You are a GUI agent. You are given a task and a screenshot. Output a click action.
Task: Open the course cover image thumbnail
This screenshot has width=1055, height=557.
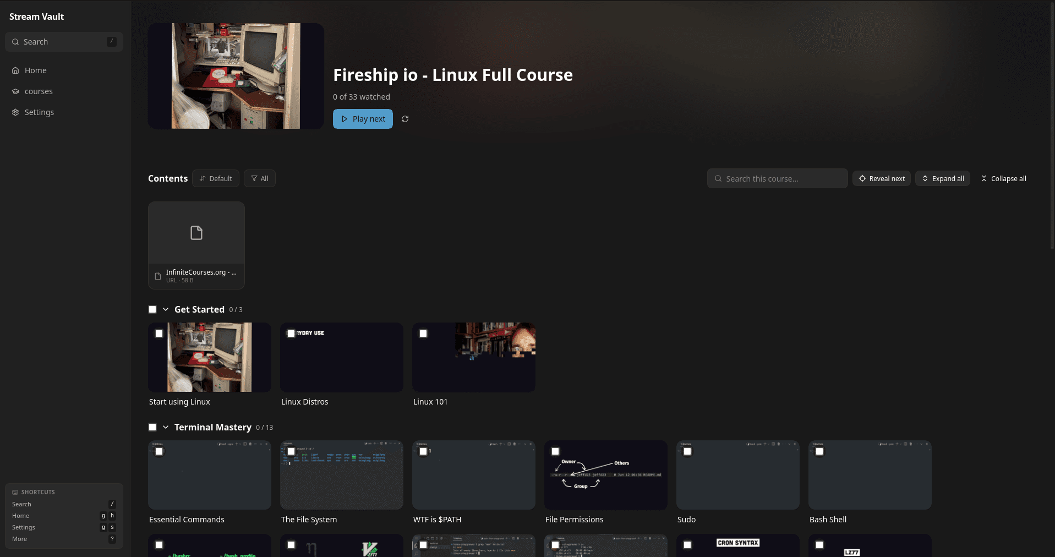tap(236, 76)
